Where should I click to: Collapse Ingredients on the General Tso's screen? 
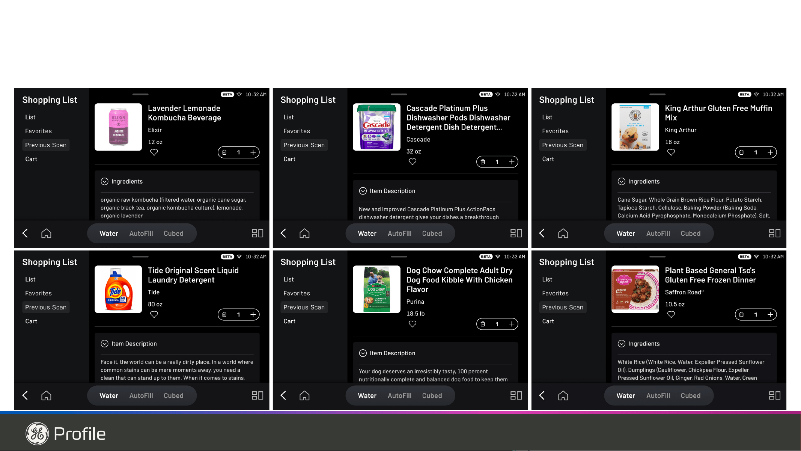(622, 344)
